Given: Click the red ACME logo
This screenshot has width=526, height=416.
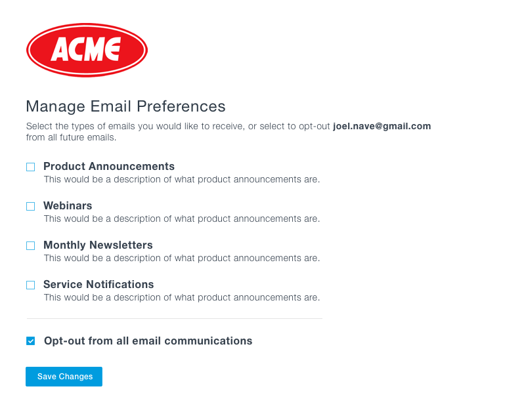Looking at the screenshot, I should pyautogui.click(x=87, y=50).
